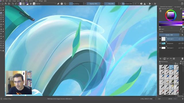Hide Paint Layer 2 visibility eye
The image size is (184, 103).
click(x=160, y=48)
